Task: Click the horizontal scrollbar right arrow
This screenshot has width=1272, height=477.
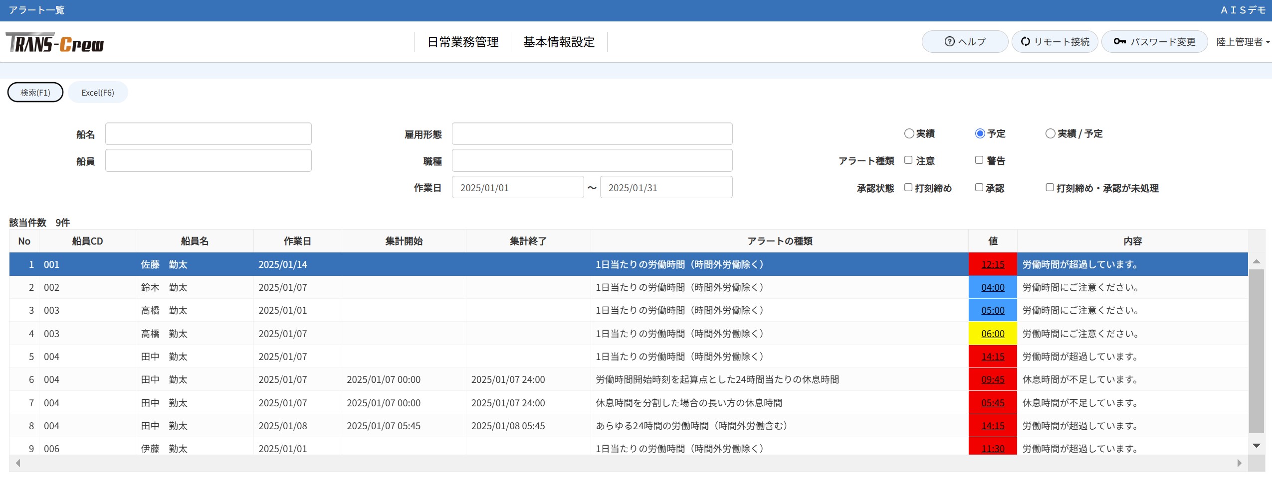Action: point(1240,463)
